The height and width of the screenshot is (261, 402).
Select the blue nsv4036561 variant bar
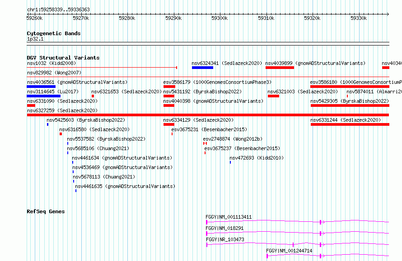click(41, 87)
